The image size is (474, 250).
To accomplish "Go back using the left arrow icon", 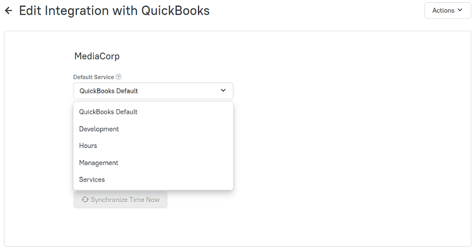I will point(8,11).
